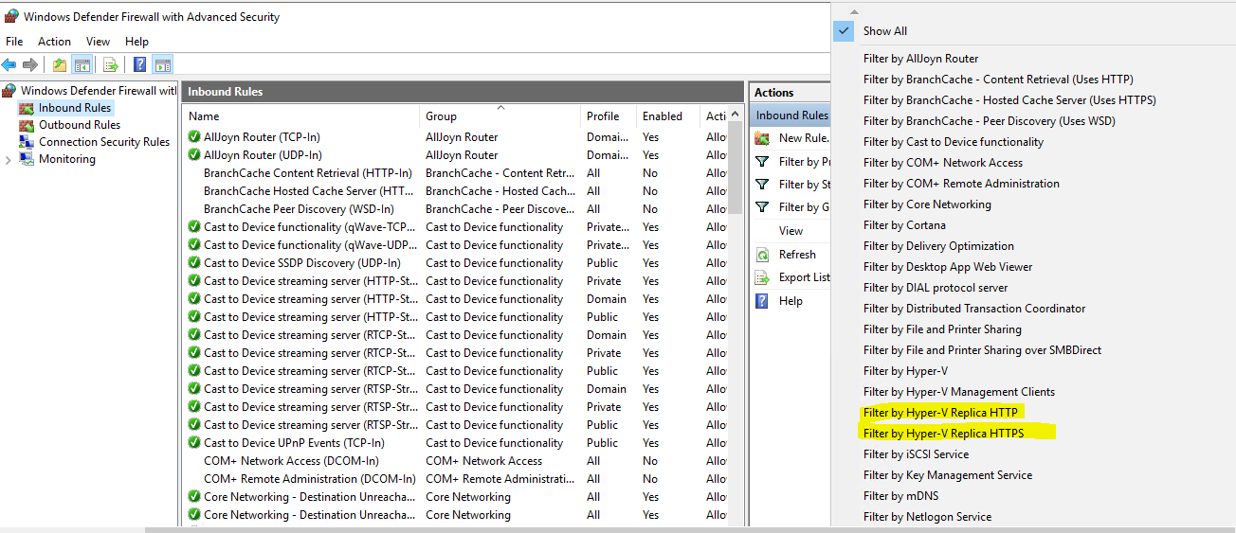
Task: Click the Filter by Group funnel icon
Action: pos(762,206)
